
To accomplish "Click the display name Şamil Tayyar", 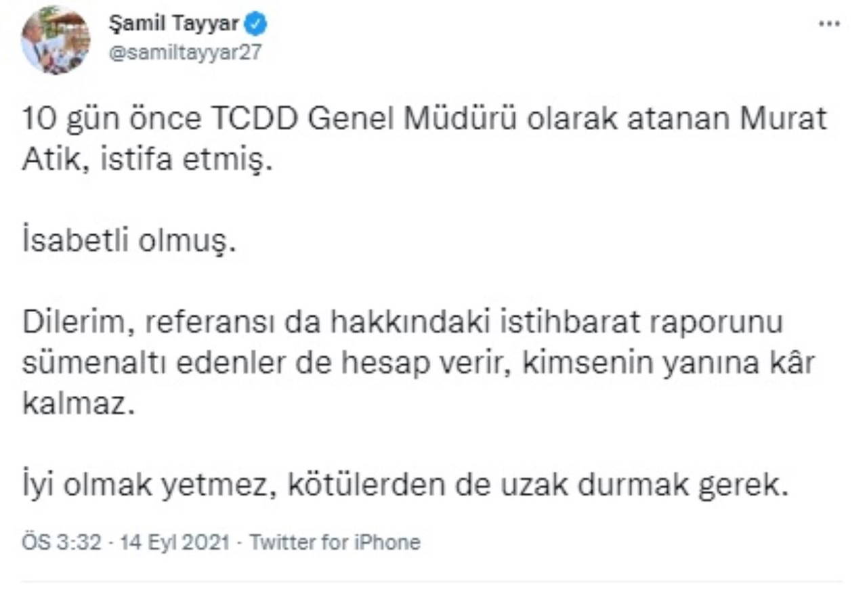I will pyautogui.click(x=173, y=24).
